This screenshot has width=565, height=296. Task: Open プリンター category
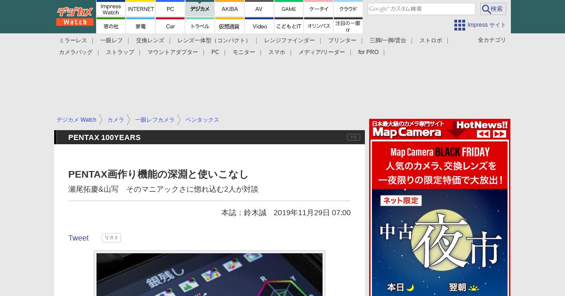342,40
